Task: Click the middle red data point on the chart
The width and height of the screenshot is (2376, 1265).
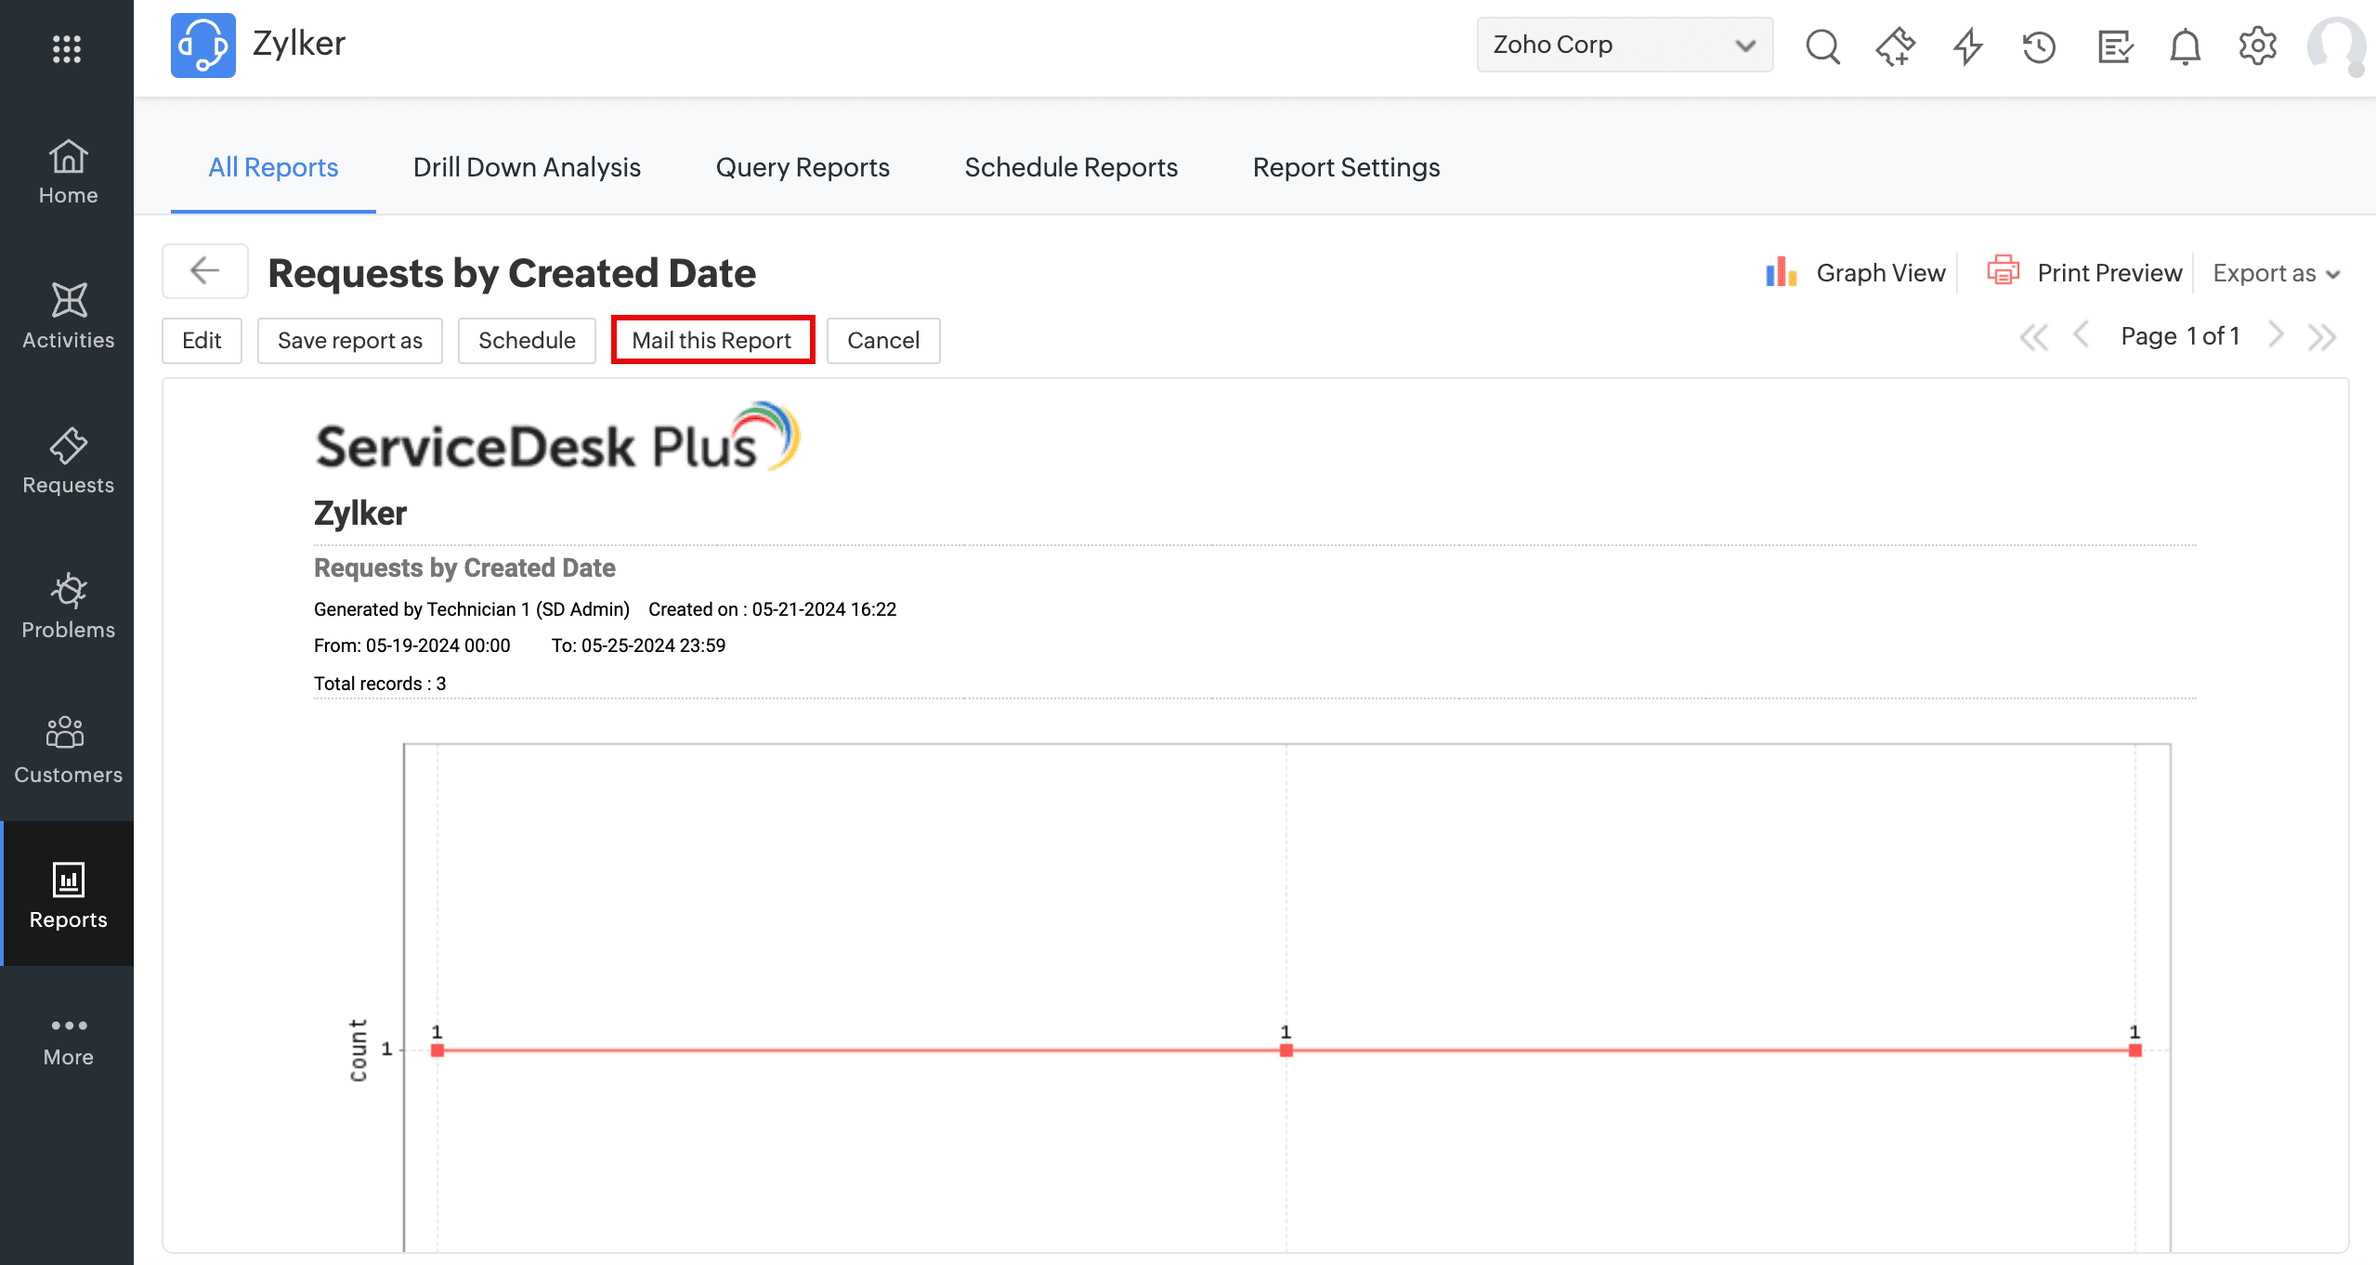Action: [1286, 1050]
